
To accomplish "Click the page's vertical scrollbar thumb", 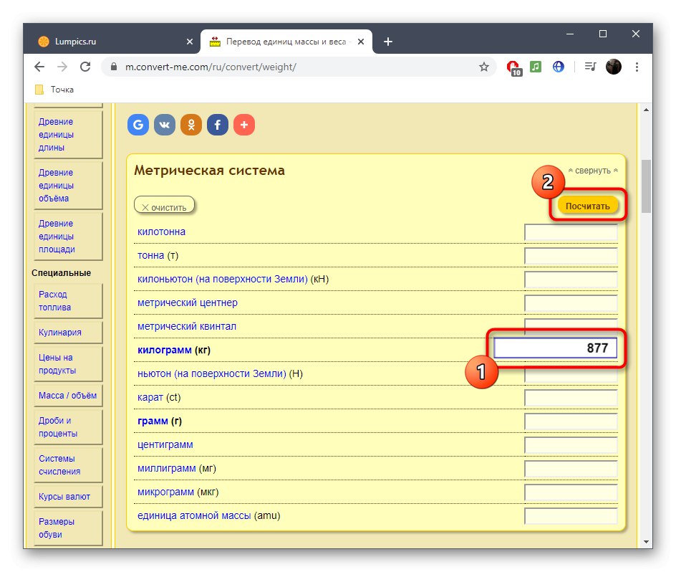I will point(646,186).
